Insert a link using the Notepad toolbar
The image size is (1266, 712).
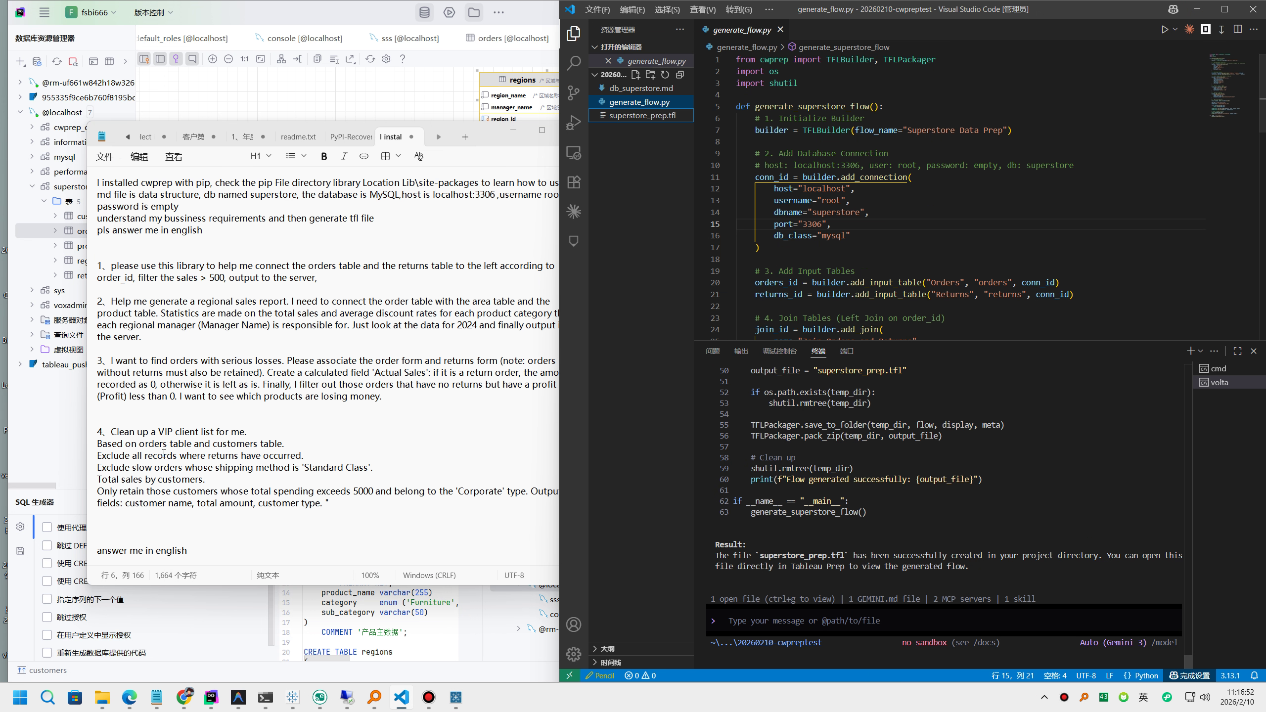pos(364,156)
